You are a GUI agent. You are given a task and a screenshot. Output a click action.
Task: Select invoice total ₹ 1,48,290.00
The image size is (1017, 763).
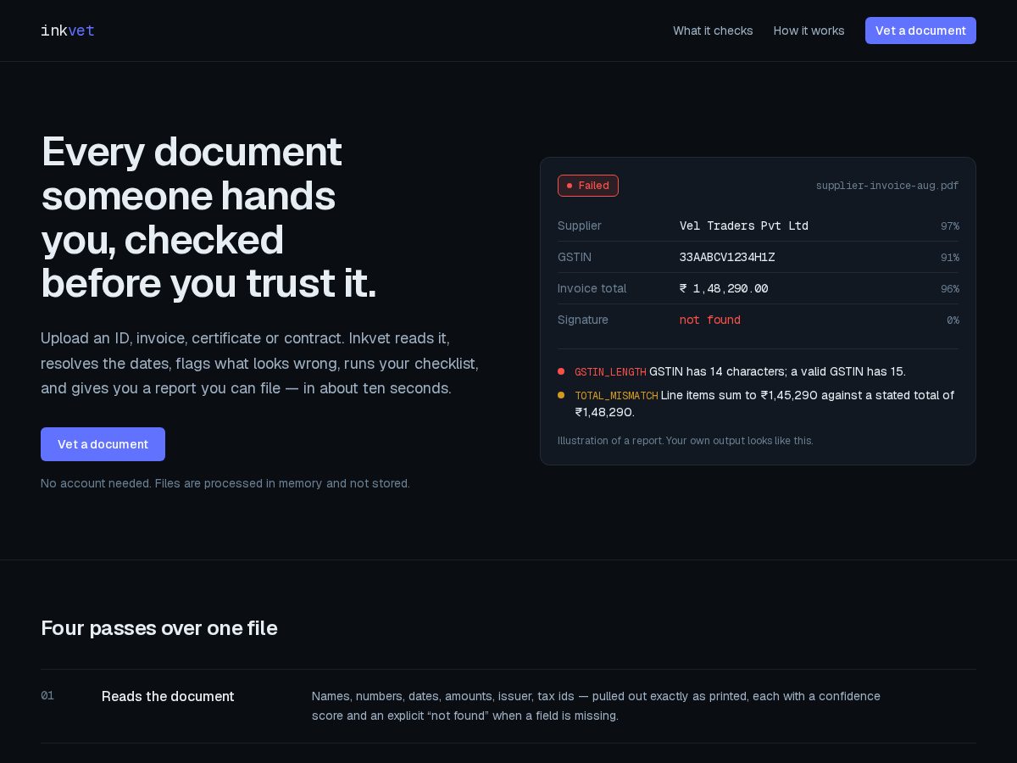pyautogui.click(x=724, y=288)
